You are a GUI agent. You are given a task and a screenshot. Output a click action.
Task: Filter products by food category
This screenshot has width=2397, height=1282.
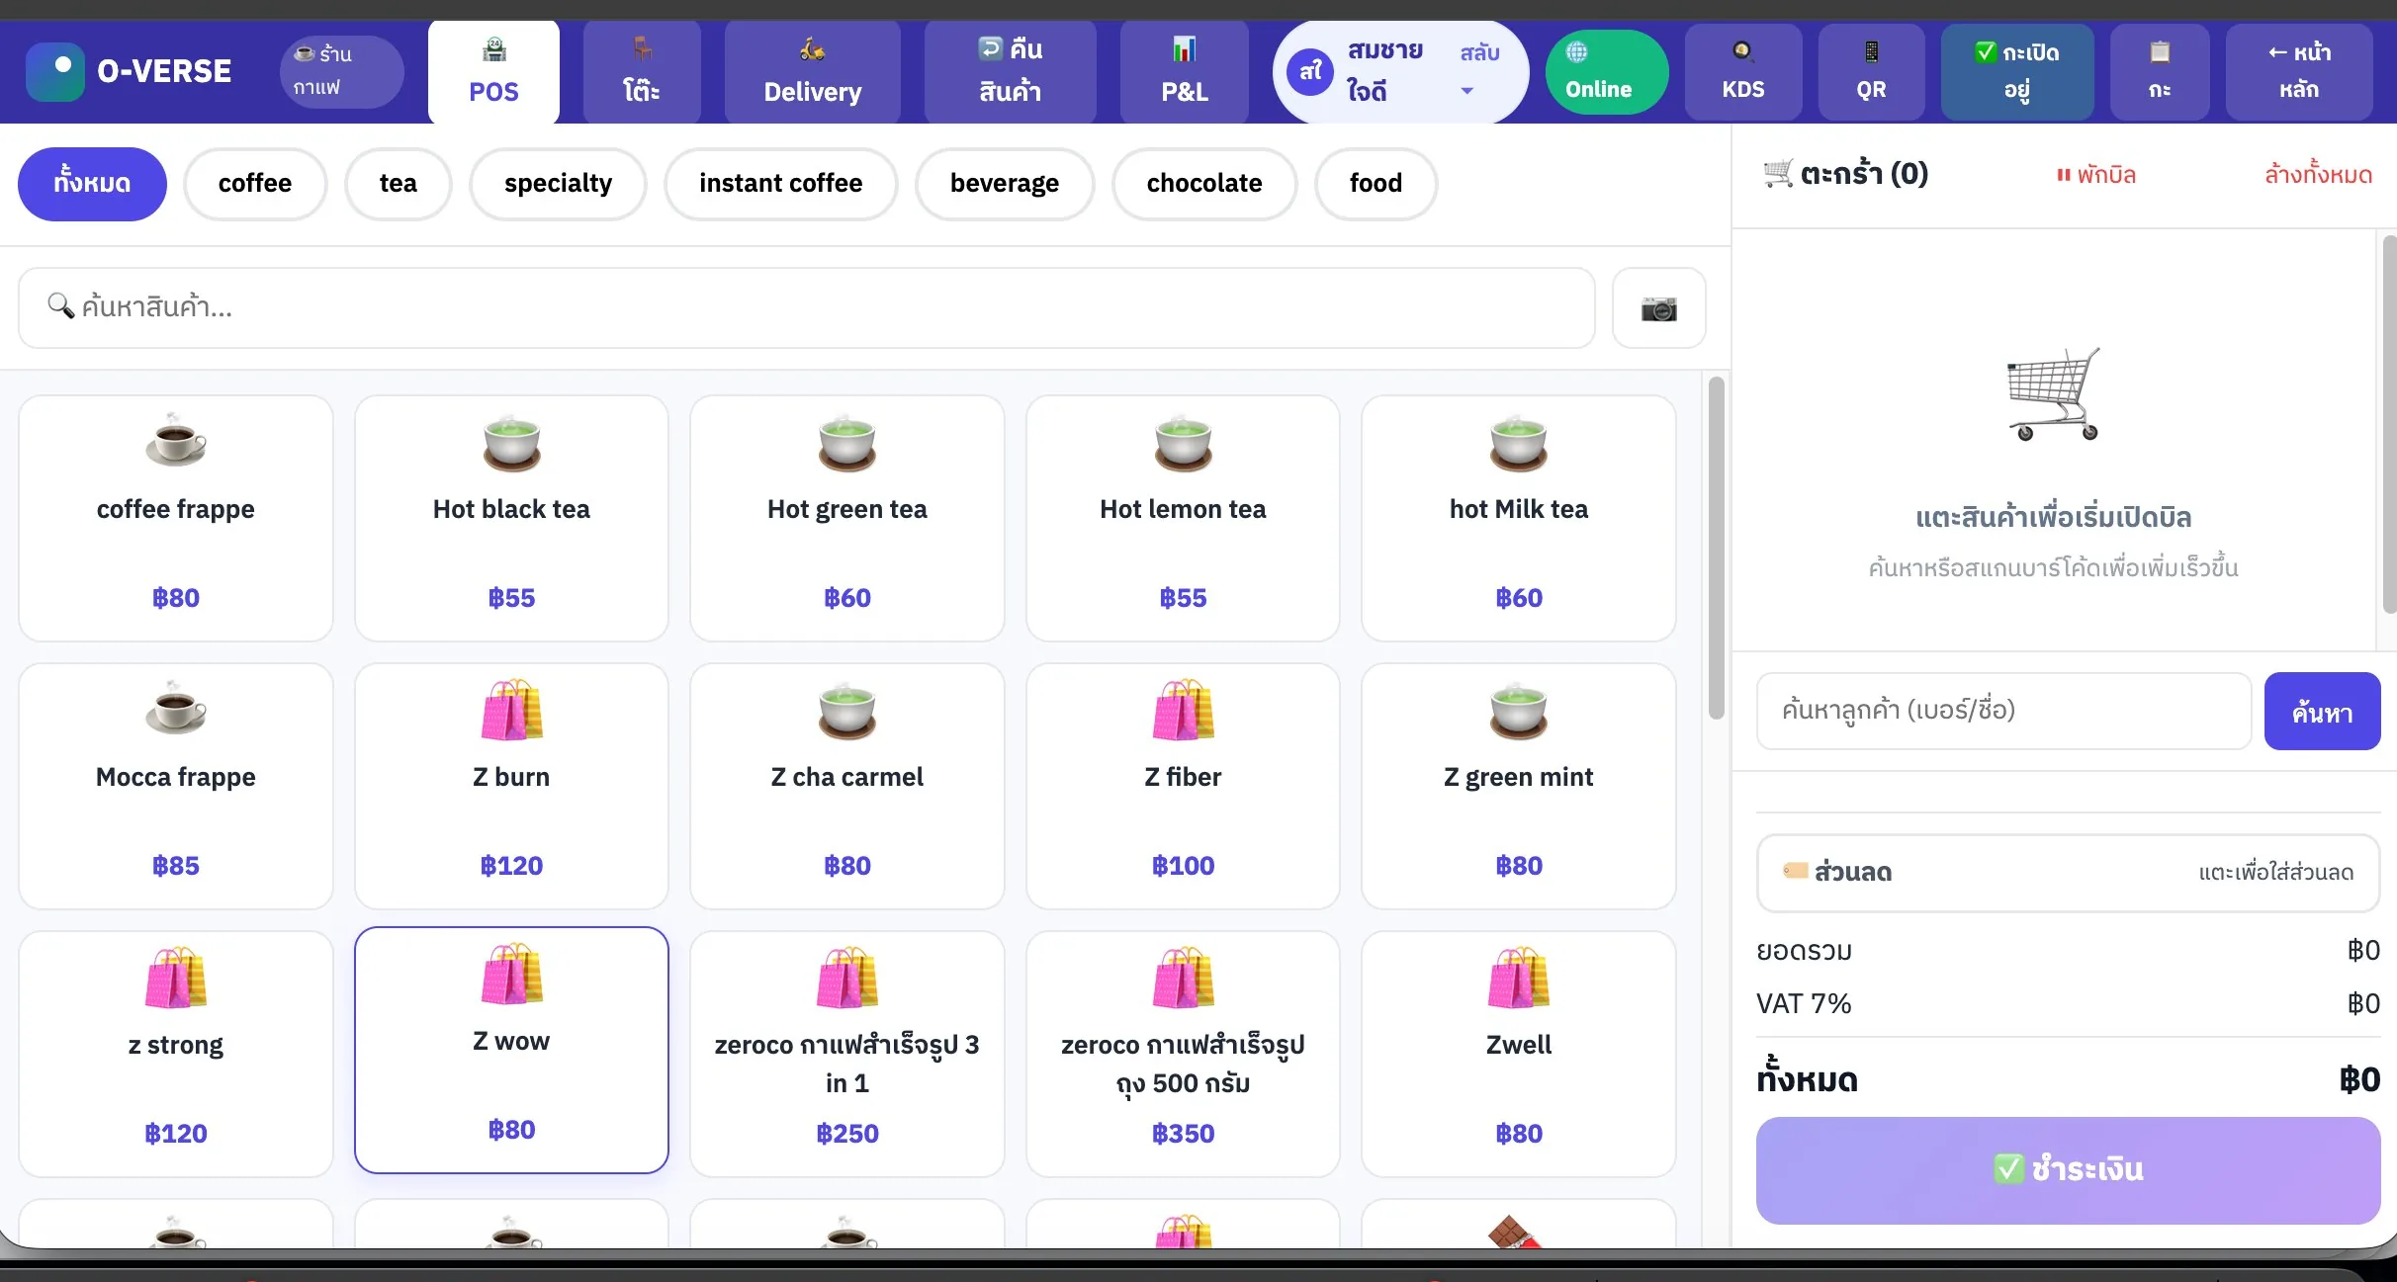[x=1376, y=184]
